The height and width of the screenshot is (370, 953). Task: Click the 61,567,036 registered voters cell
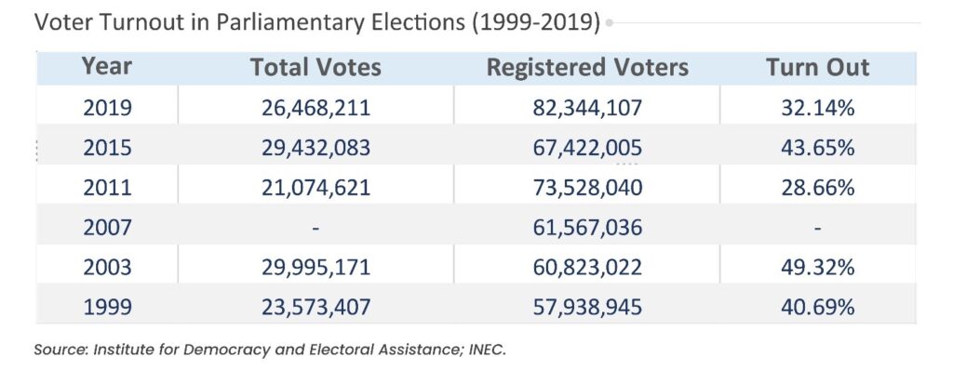point(587,227)
